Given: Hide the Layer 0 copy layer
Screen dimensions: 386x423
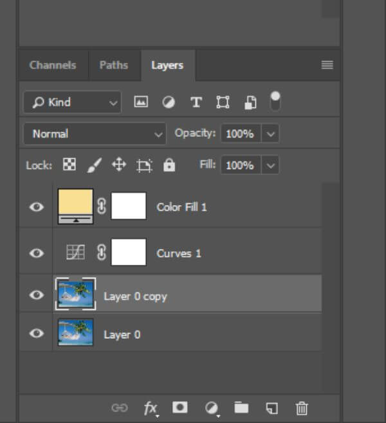Looking at the screenshot, I should click(37, 295).
